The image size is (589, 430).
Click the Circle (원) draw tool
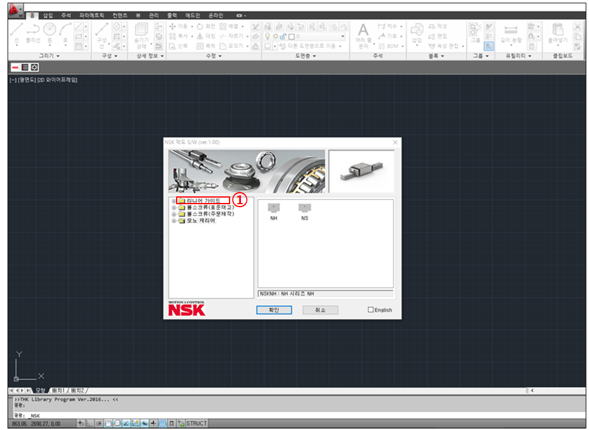pos(49,30)
